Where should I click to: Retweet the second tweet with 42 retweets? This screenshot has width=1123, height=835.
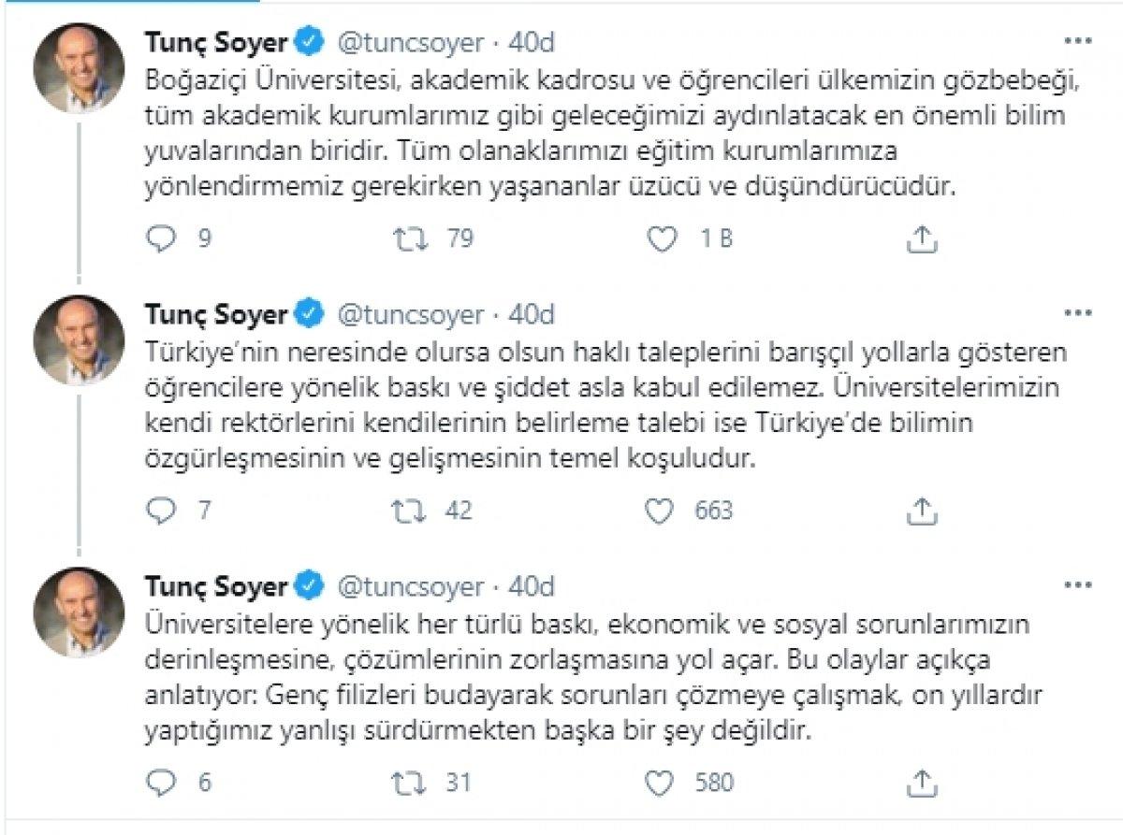coord(410,511)
